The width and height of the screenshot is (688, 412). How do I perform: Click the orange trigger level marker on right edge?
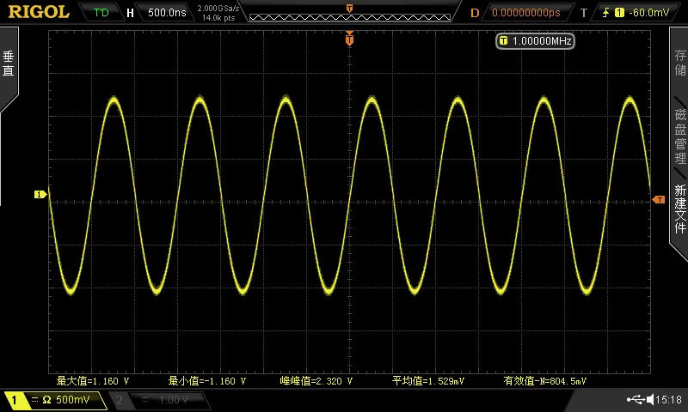(659, 200)
